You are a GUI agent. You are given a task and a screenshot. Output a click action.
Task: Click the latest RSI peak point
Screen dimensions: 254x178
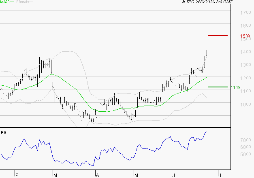coord(207,132)
